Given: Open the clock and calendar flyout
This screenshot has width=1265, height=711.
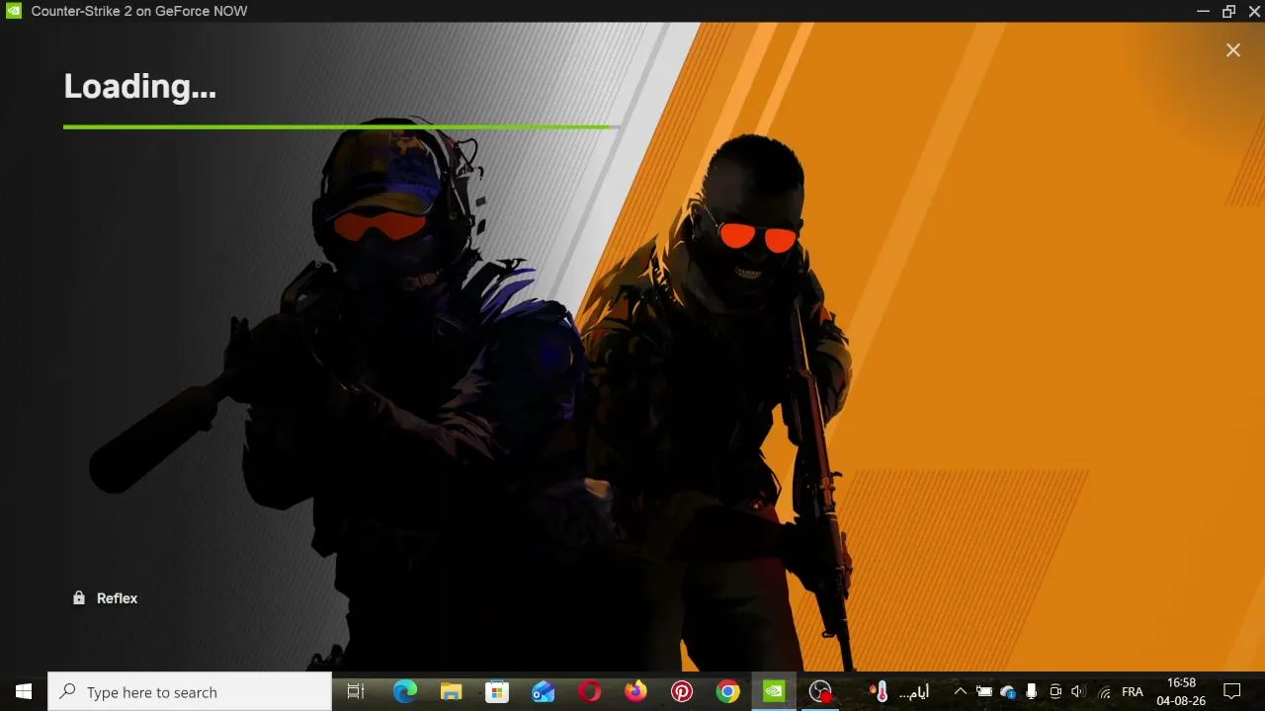Looking at the screenshot, I should click(x=1181, y=692).
